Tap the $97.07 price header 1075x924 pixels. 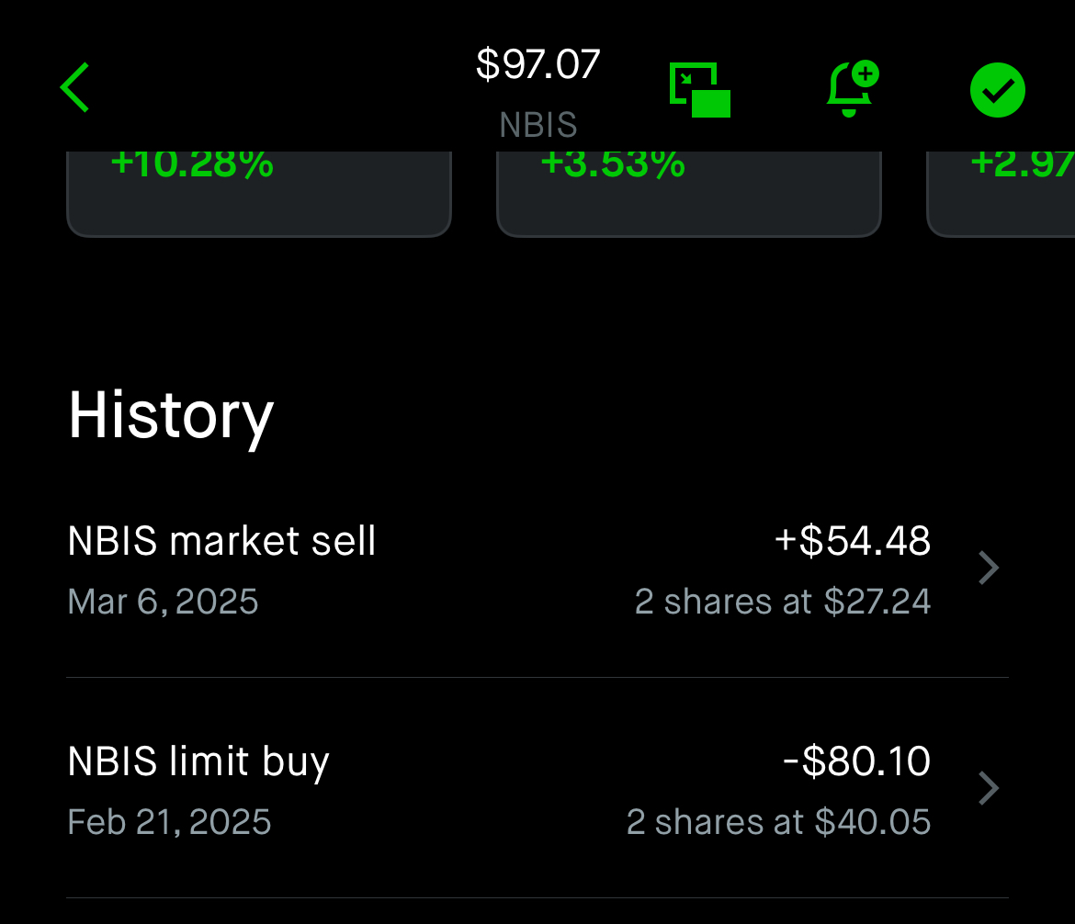[538, 64]
